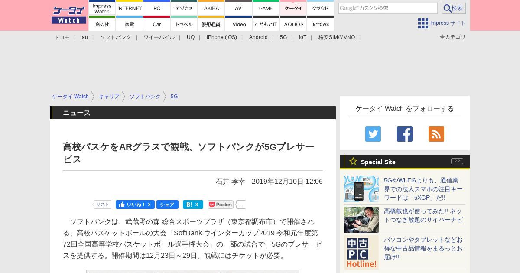Click the Hatena B! bookmark button

(x=193, y=205)
